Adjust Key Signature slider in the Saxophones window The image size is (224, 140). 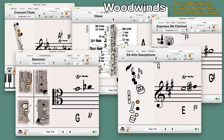pos(176,56)
